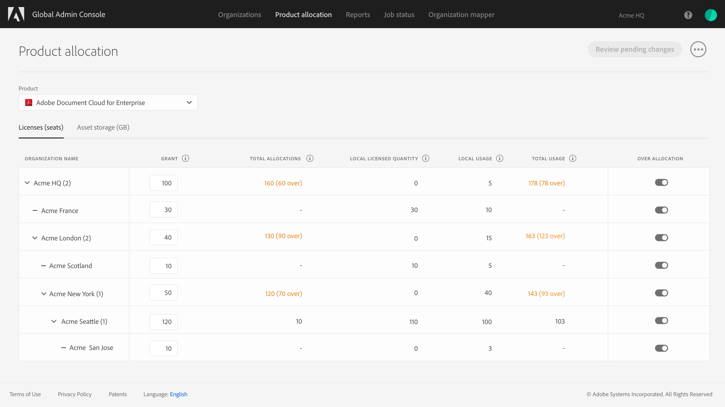Click the '143 (93 over)' total usage value
Viewport: 725px width, 407px height.
(x=546, y=294)
